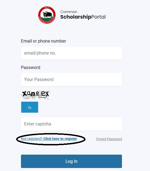150x171 pixels.
Task: Click the Government of Nagaland emblem logo
Action: 47,15
